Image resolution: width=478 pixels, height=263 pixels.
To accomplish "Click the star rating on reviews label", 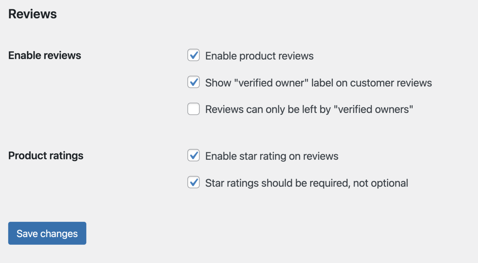I will (271, 156).
